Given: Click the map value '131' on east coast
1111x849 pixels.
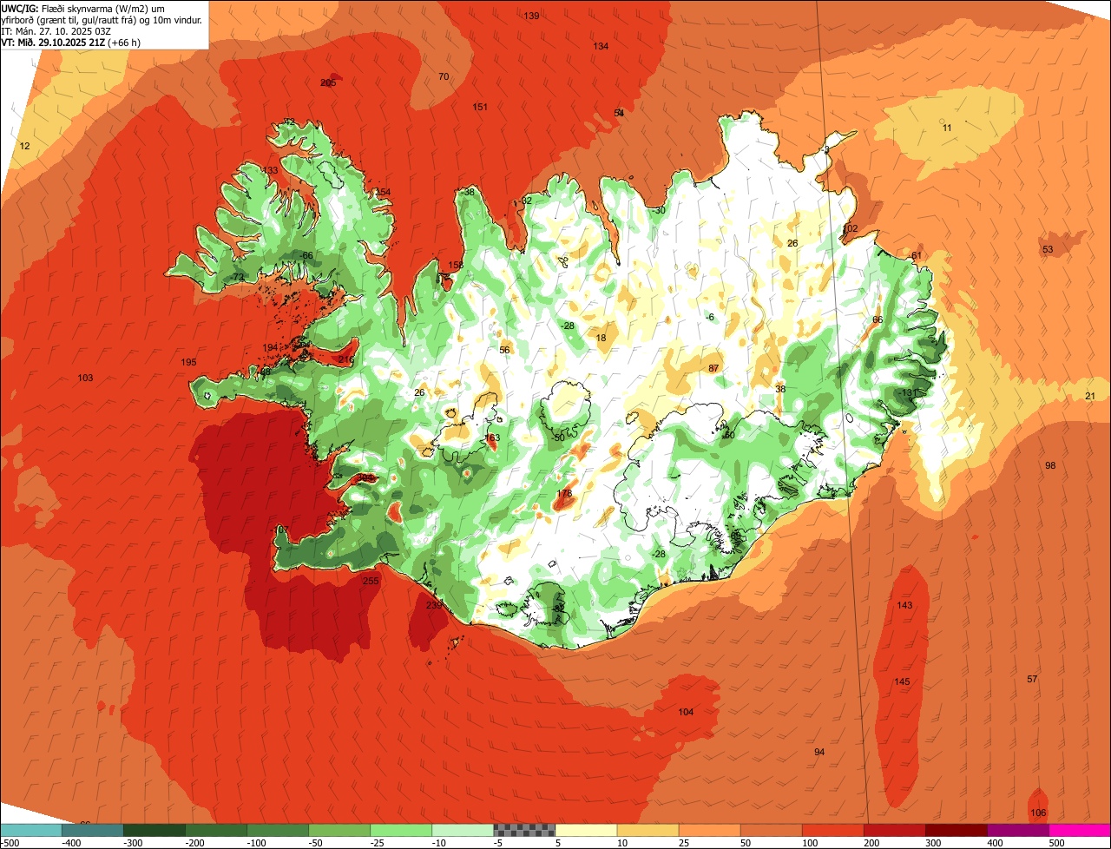Looking at the screenshot, I should 908,392.
